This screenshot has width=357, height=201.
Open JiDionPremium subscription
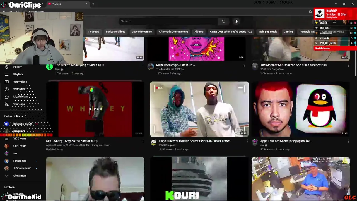22,168
